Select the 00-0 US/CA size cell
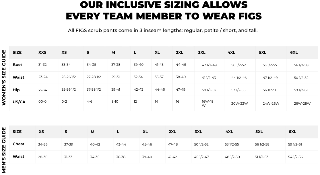The image size is (320, 175). (42, 102)
